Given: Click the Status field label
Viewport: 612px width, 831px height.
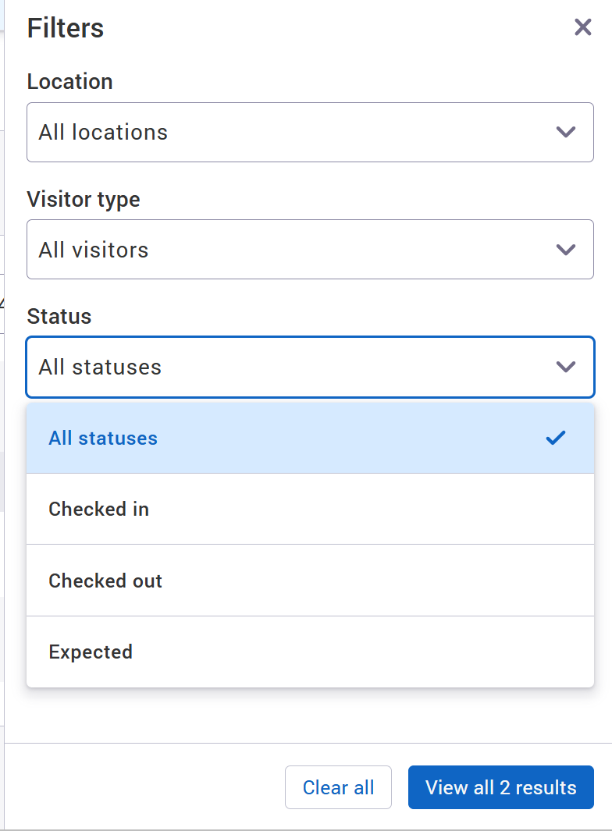Looking at the screenshot, I should click(59, 316).
